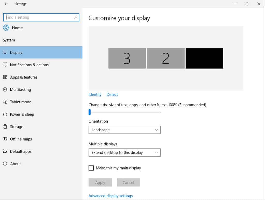Select Multitasking in the sidebar

[41, 89]
